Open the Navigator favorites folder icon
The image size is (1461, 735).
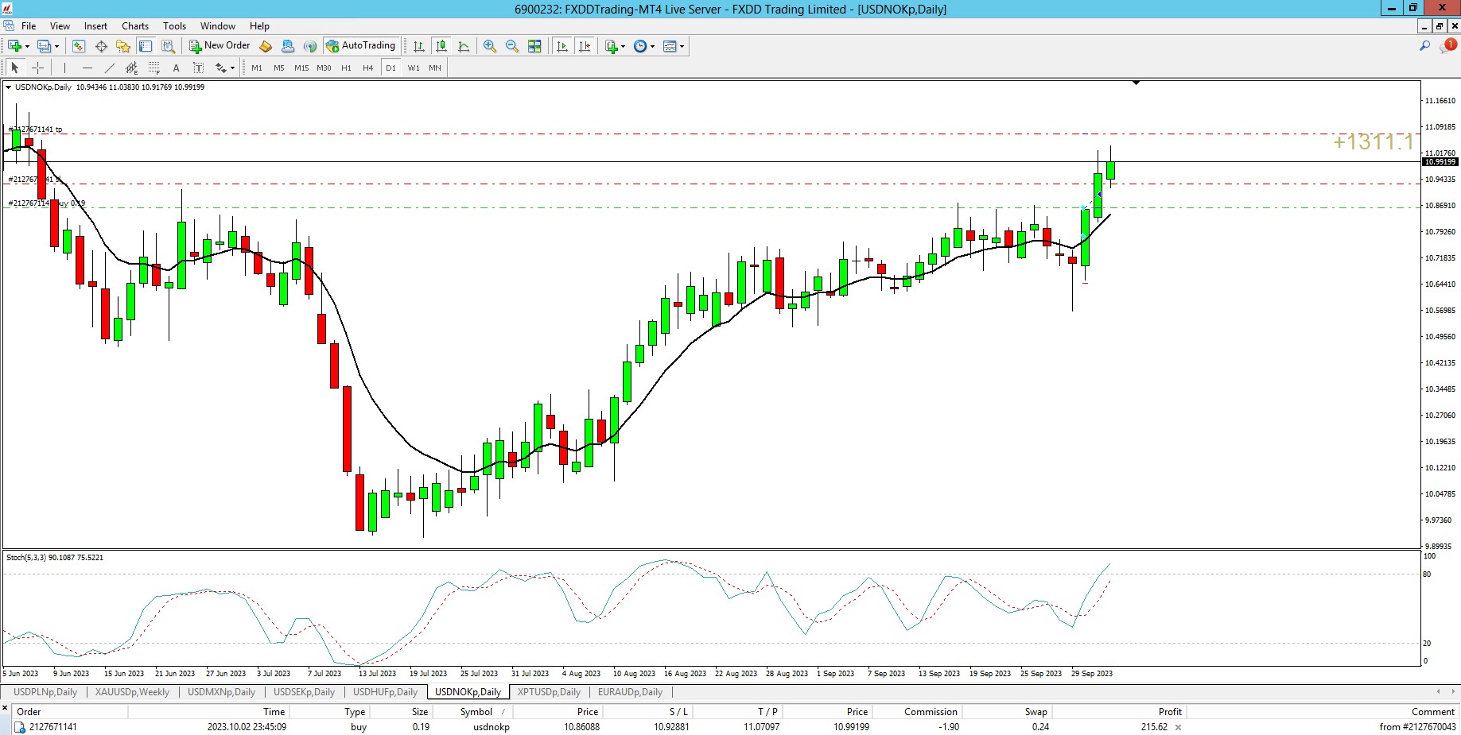coord(123,46)
